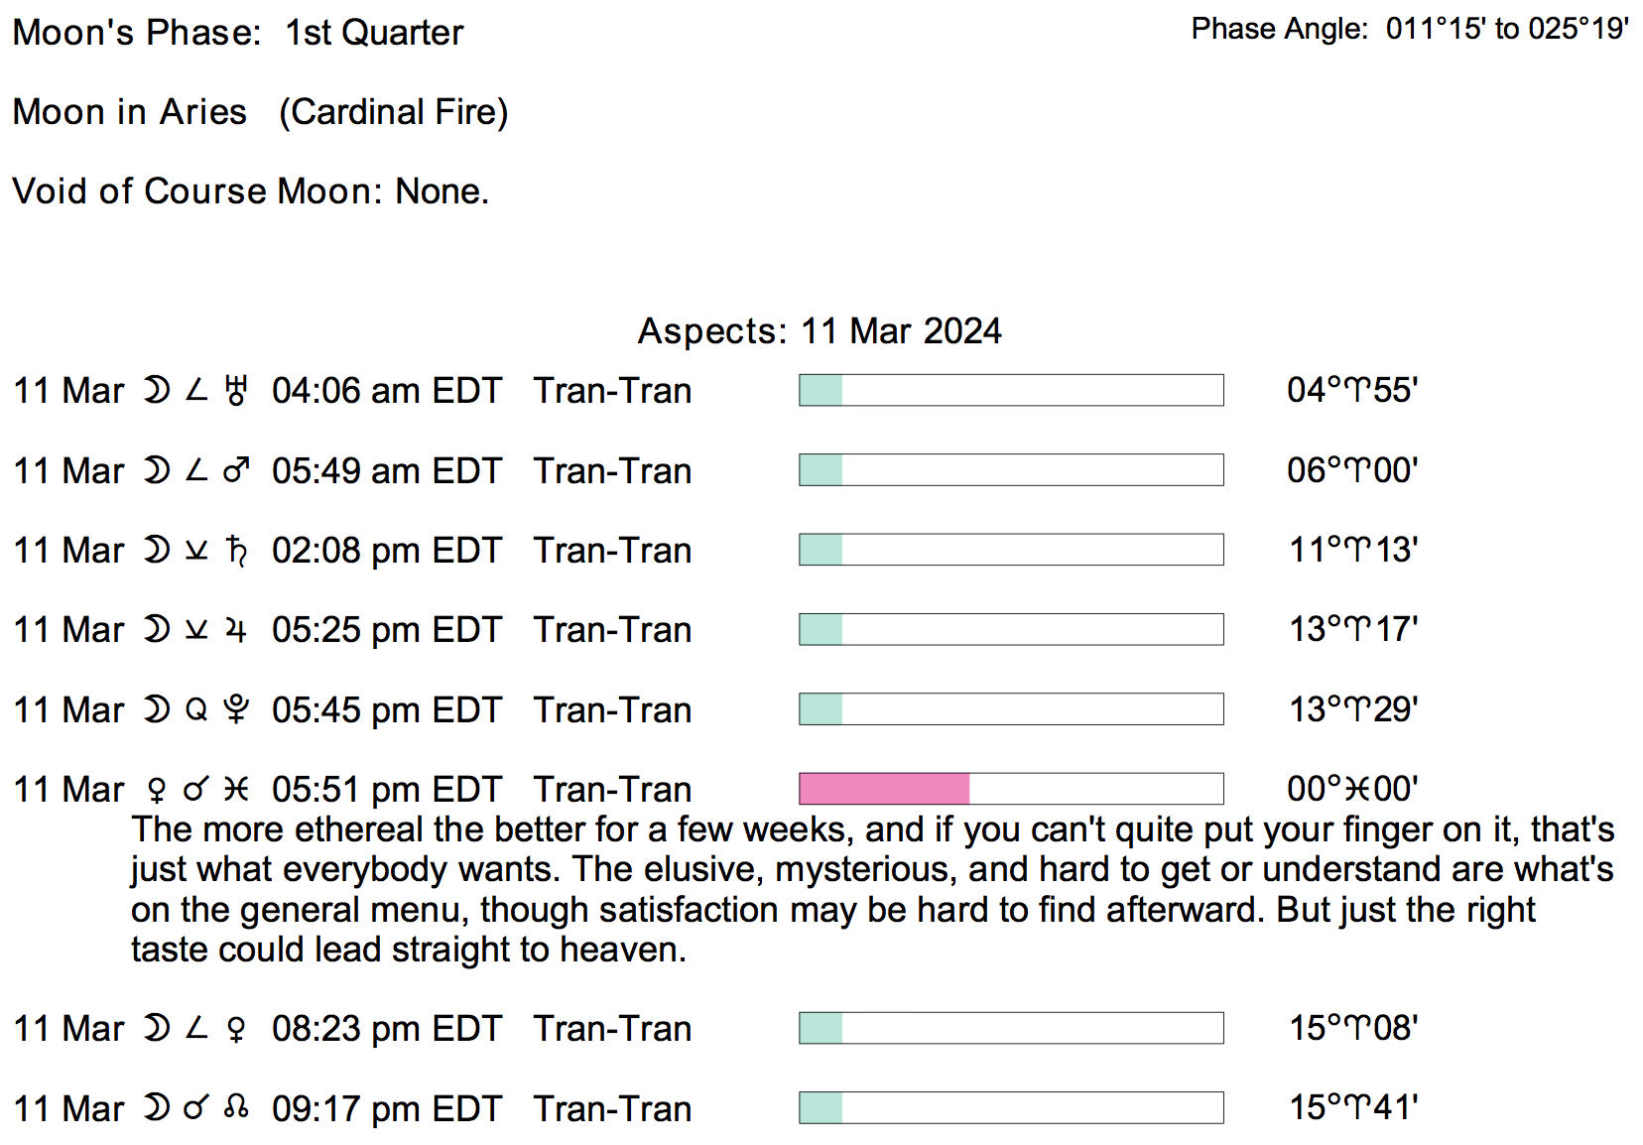1643x1145 pixels.
Task: Click the Mars glyph in the 05:49 am aspect
Action: [x=235, y=470]
